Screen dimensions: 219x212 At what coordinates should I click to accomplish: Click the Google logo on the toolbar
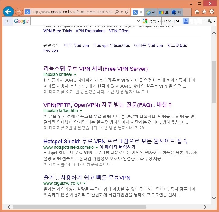21,21
